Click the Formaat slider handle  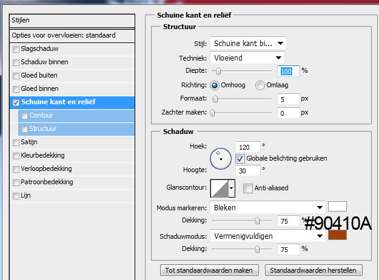click(215, 99)
